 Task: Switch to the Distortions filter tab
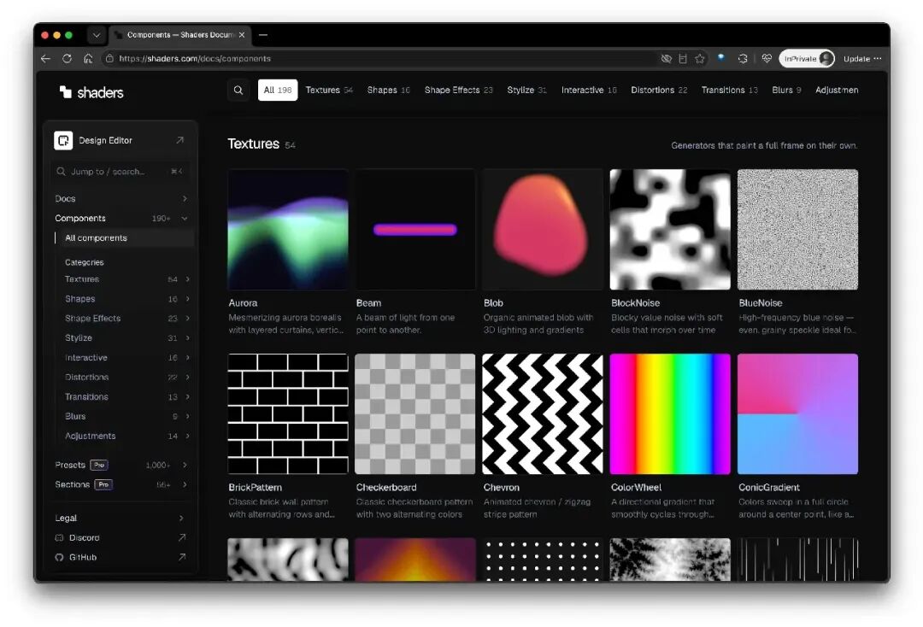point(659,90)
